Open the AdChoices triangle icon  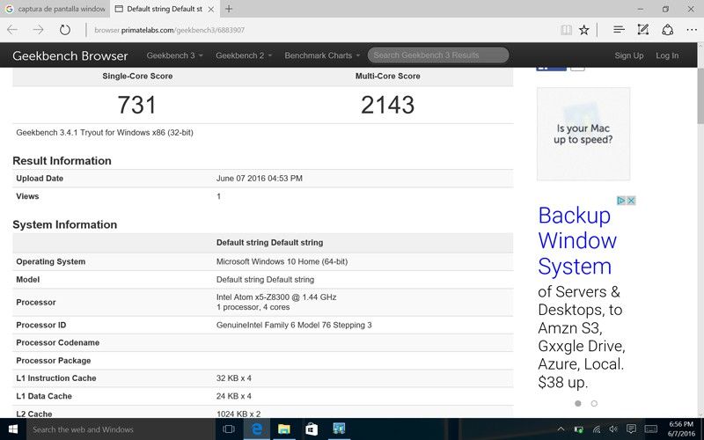621,201
